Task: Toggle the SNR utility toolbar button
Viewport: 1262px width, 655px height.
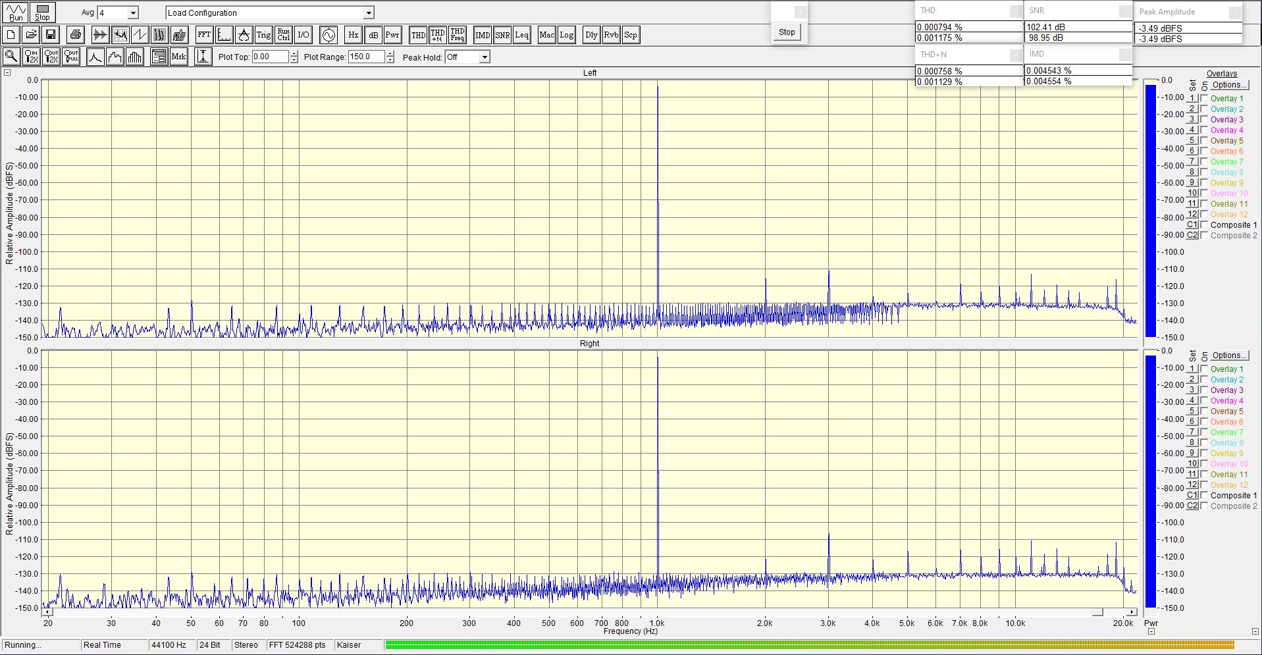Action: (x=502, y=35)
